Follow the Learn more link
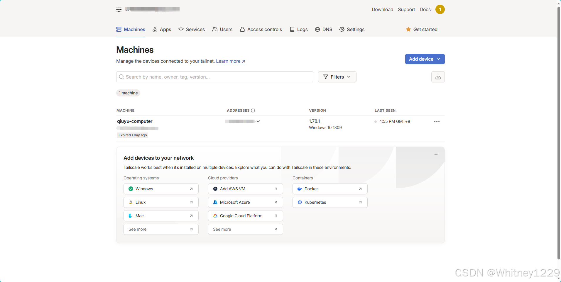The width and height of the screenshot is (561, 282). 231,61
